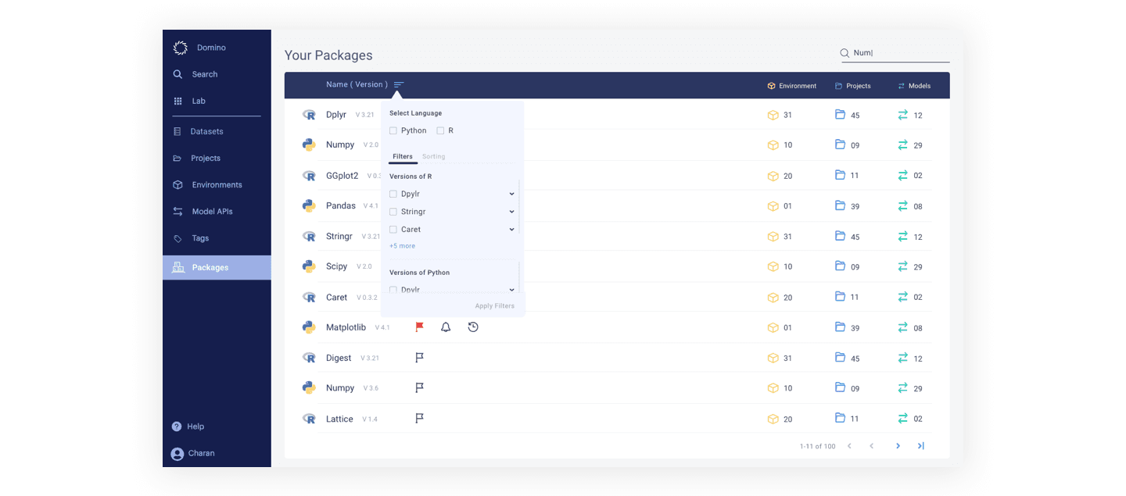Check the R language checkbox
The image size is (1126, 496).
point(440,131)
